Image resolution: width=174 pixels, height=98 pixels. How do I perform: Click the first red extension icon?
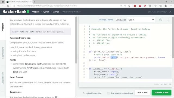(135, 6)
